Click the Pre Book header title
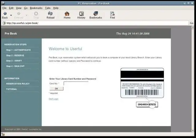The image size is (196, 138). click(x=11, y=34)
